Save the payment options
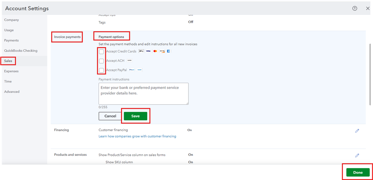 coord(136,116)
